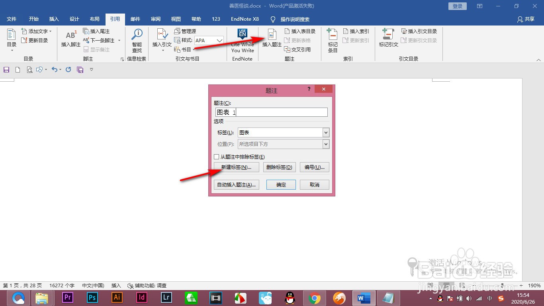This screenshot has width=544, height=306.
Task: Click 新建标签(N) new label button
Action: point(236,167)
